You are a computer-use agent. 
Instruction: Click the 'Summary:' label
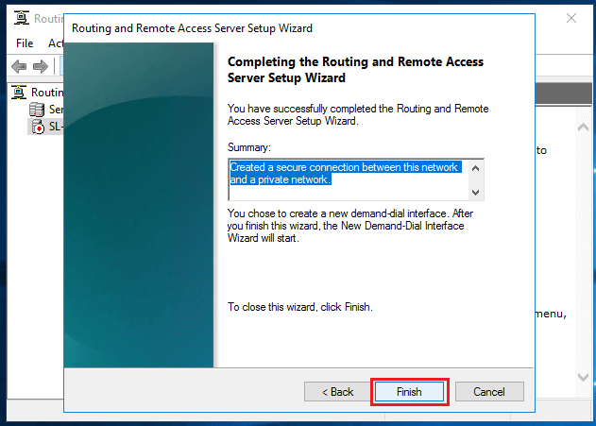click(249, 147)
